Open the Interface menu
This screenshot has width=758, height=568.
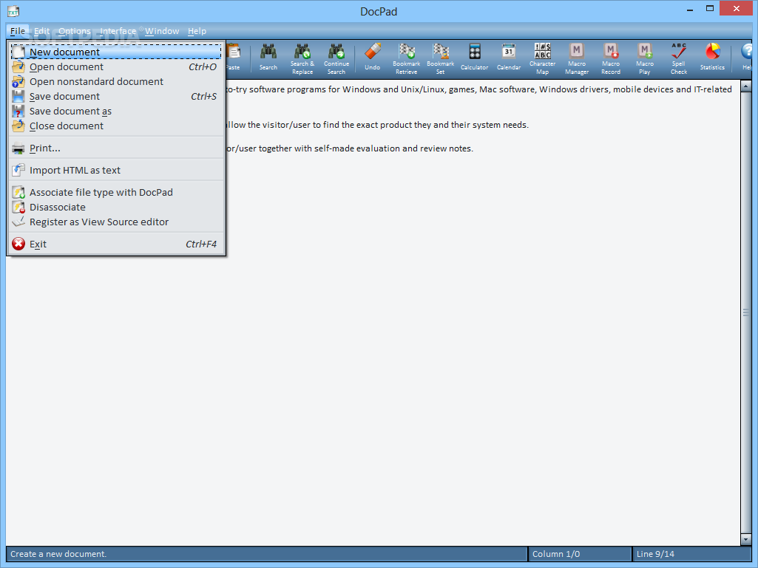click(x=118, y=31)
